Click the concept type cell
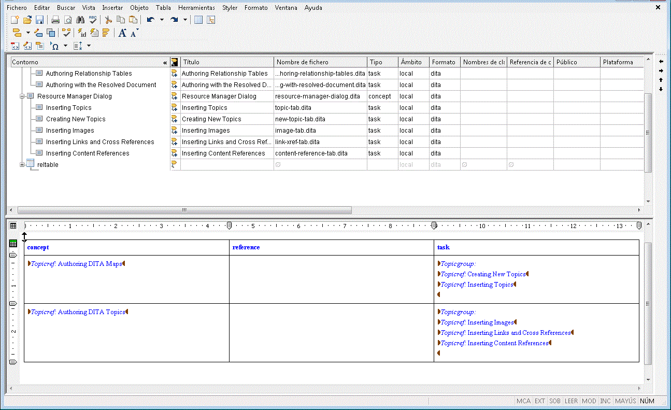671x410 pixels. coord(382,96)
